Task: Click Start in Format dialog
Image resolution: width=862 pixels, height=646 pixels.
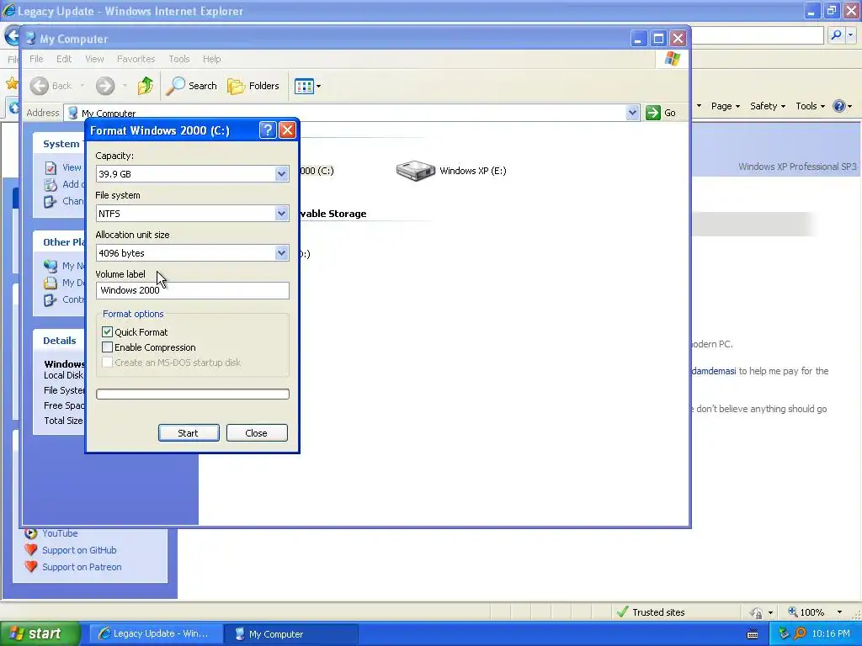Action: tap(189, 433)
